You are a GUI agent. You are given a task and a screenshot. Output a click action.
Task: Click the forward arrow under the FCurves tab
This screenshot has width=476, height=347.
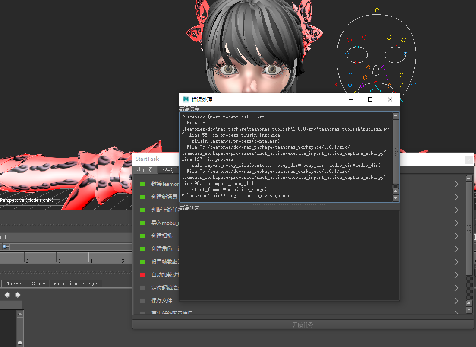point(18,295)
